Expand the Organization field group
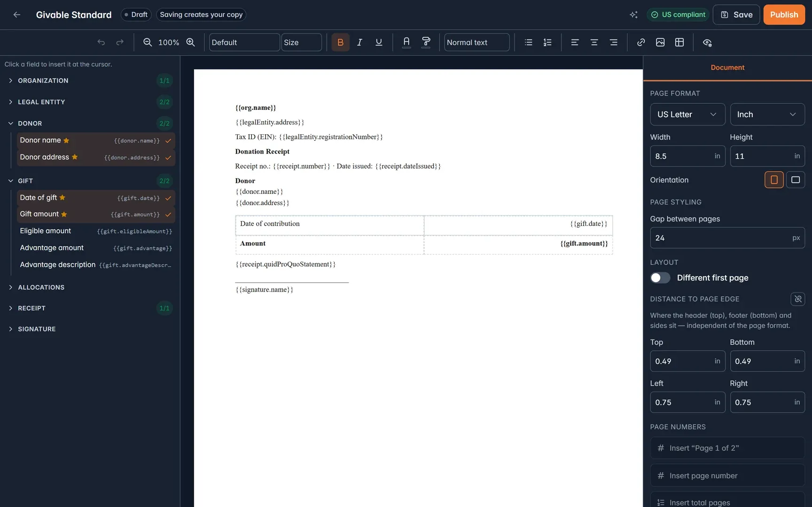 coord(90,81)
